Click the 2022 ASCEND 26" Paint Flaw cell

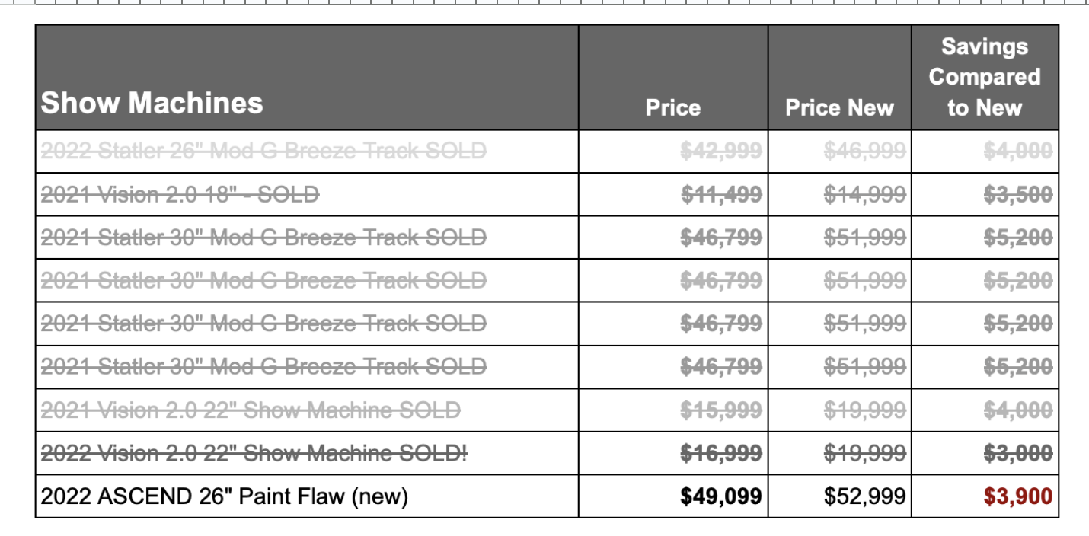coord(225,497)
